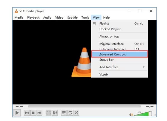The height and width of the screenshot is (121, 167).
Task: Open extended settings equalizer icon
Action: pos(55,113)
